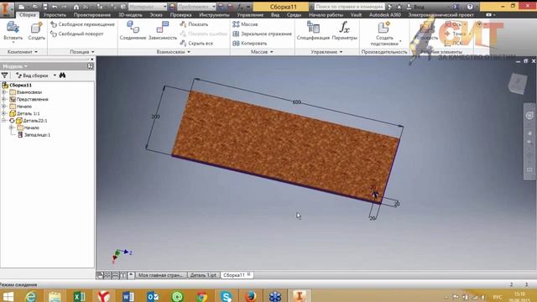Click the navigation wheel on the navigation bar
This screenshot has height=302, width=537.
point(529,116)
